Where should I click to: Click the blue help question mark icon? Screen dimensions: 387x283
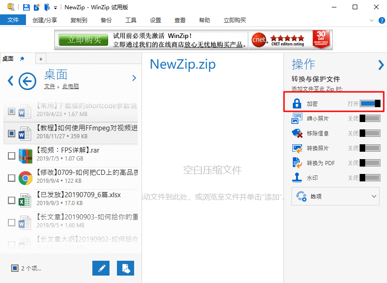[x=381, y=20]
